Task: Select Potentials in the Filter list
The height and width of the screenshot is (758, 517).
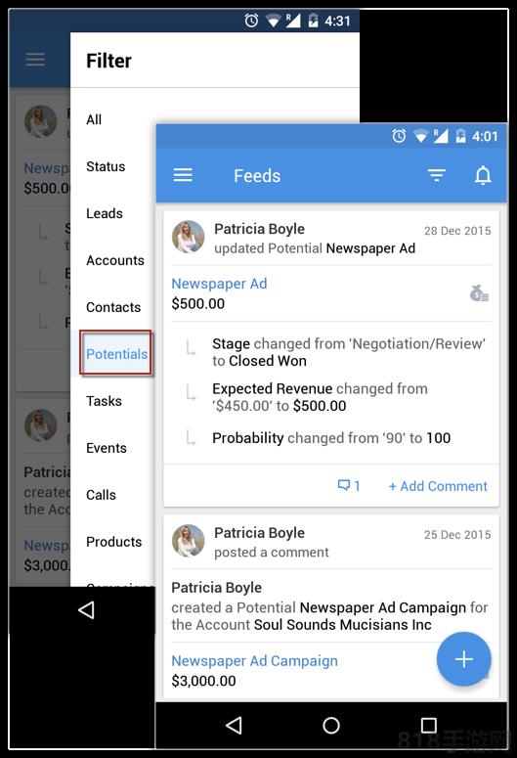Action: [116, 354]
